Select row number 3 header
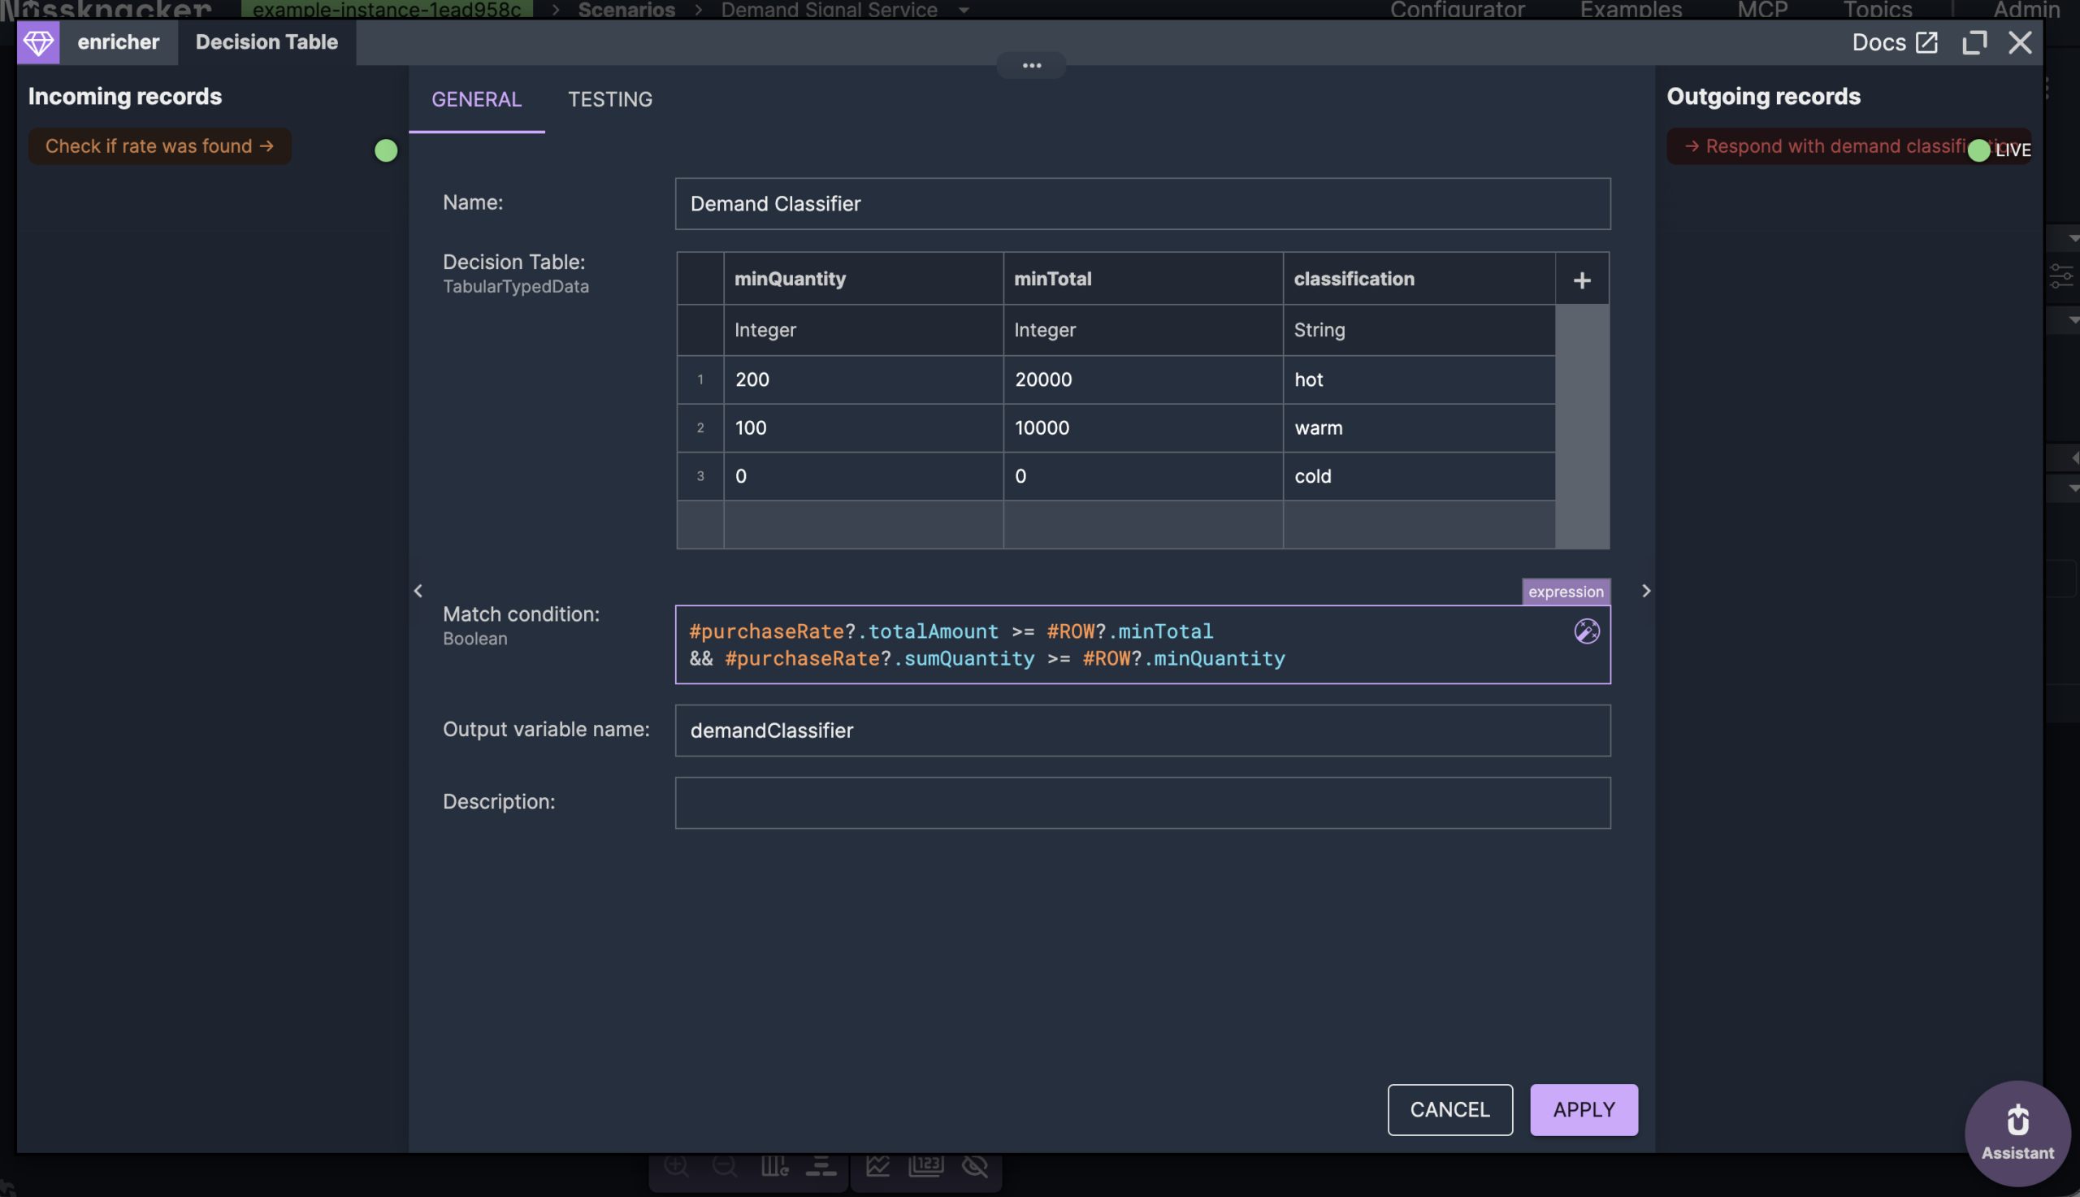This screenshot has height=1197, width=2080. click(700, 476)
